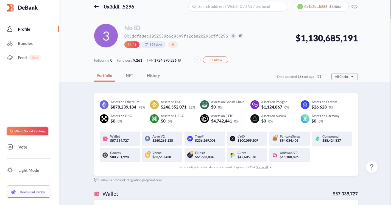The width and height of the screenshot is (391, 205).
Task: Expand Show all protocols
Action: coord(264,167)
